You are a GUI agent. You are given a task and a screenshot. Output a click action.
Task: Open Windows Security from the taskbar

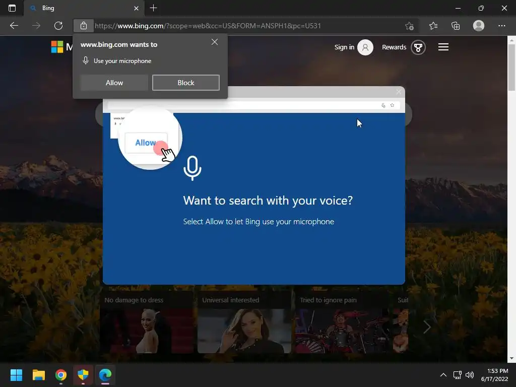pyautogui.click(x=83, y=375)
